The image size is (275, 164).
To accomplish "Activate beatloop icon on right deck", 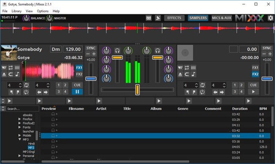I will coord(203,85).
